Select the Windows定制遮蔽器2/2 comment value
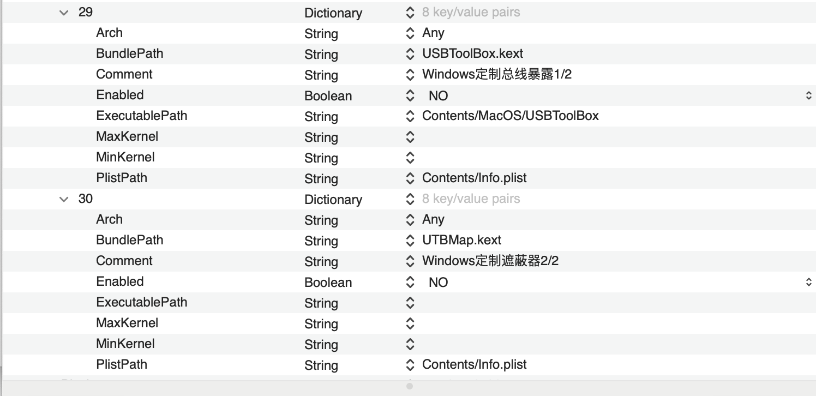Screen dimensions: 816x396 (x=490, y=261)
